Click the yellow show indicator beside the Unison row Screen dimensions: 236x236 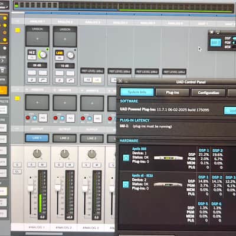18,30
